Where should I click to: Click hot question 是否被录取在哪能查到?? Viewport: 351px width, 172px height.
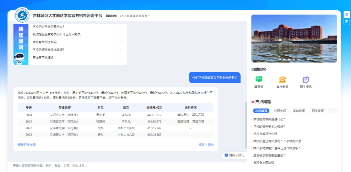(269, 155)
